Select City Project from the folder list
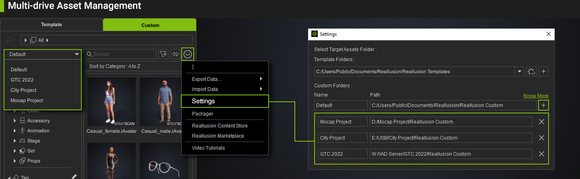Viewport: 580px width, 179px height. [23, 90]
